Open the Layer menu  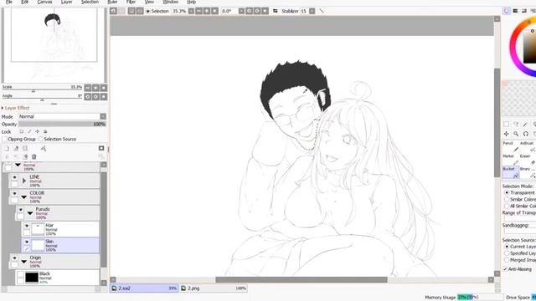coord(67,2)
